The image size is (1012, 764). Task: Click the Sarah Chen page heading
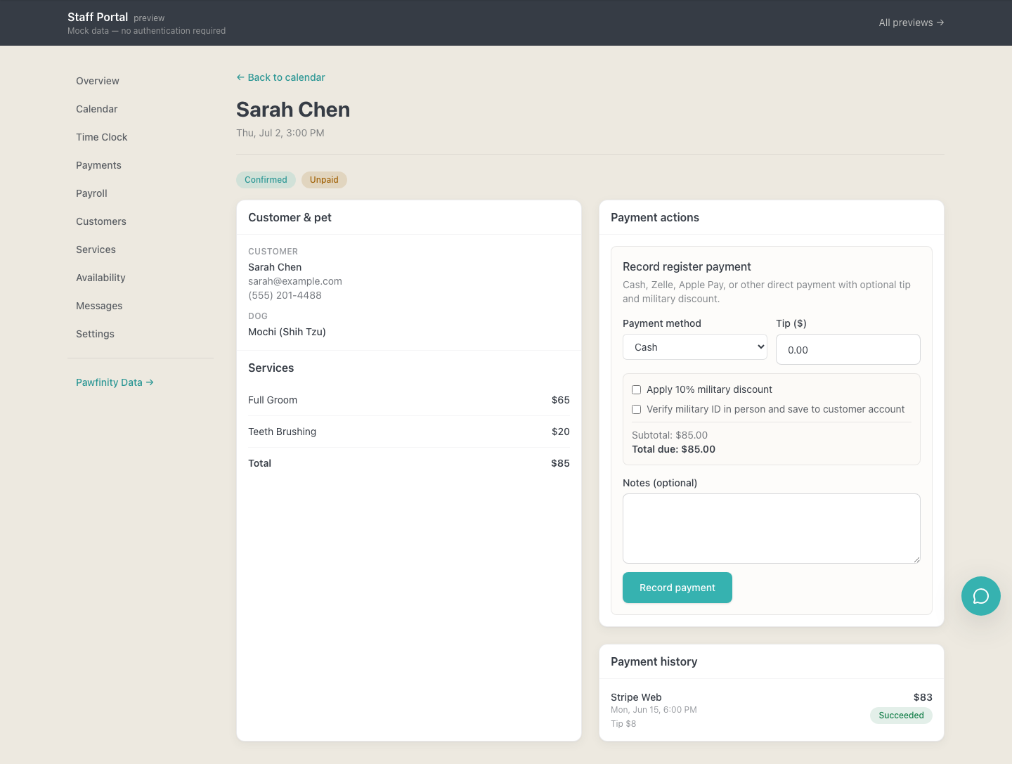click(x=293, y=110)
